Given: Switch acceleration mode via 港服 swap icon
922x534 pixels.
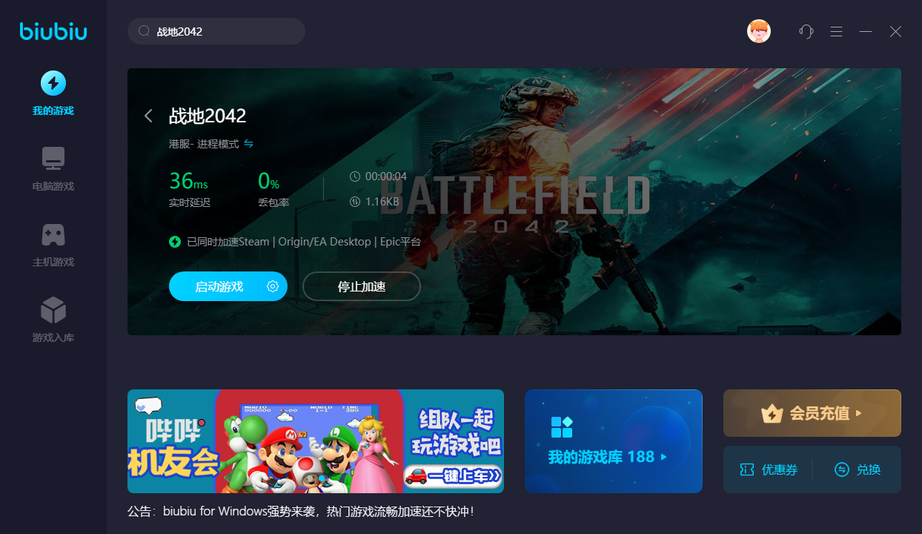Looking at the screenshot, I should [249, 144].
